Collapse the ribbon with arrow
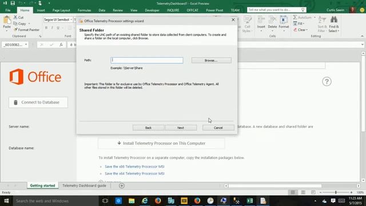366x206 pixels. click(362, 36)
